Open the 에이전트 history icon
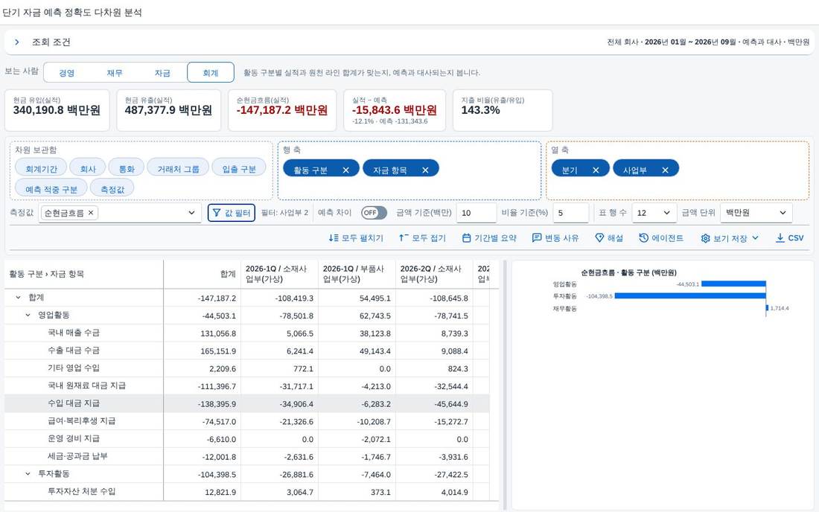The width and height of the screenshot is (819, 512). (643, 238)
